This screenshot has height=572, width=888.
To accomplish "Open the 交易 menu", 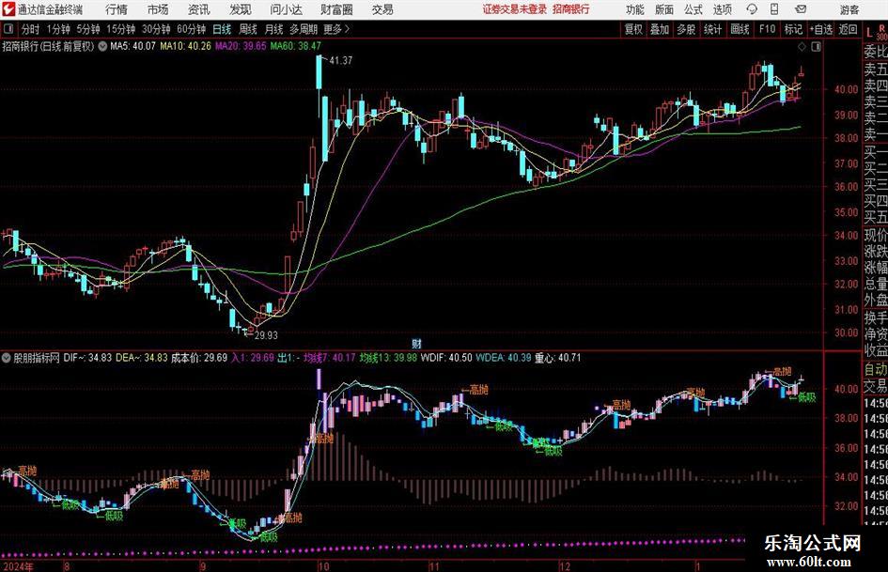I will click(382, 9).
